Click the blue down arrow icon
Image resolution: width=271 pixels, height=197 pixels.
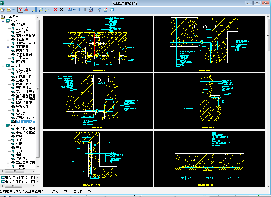coord(85,10)
